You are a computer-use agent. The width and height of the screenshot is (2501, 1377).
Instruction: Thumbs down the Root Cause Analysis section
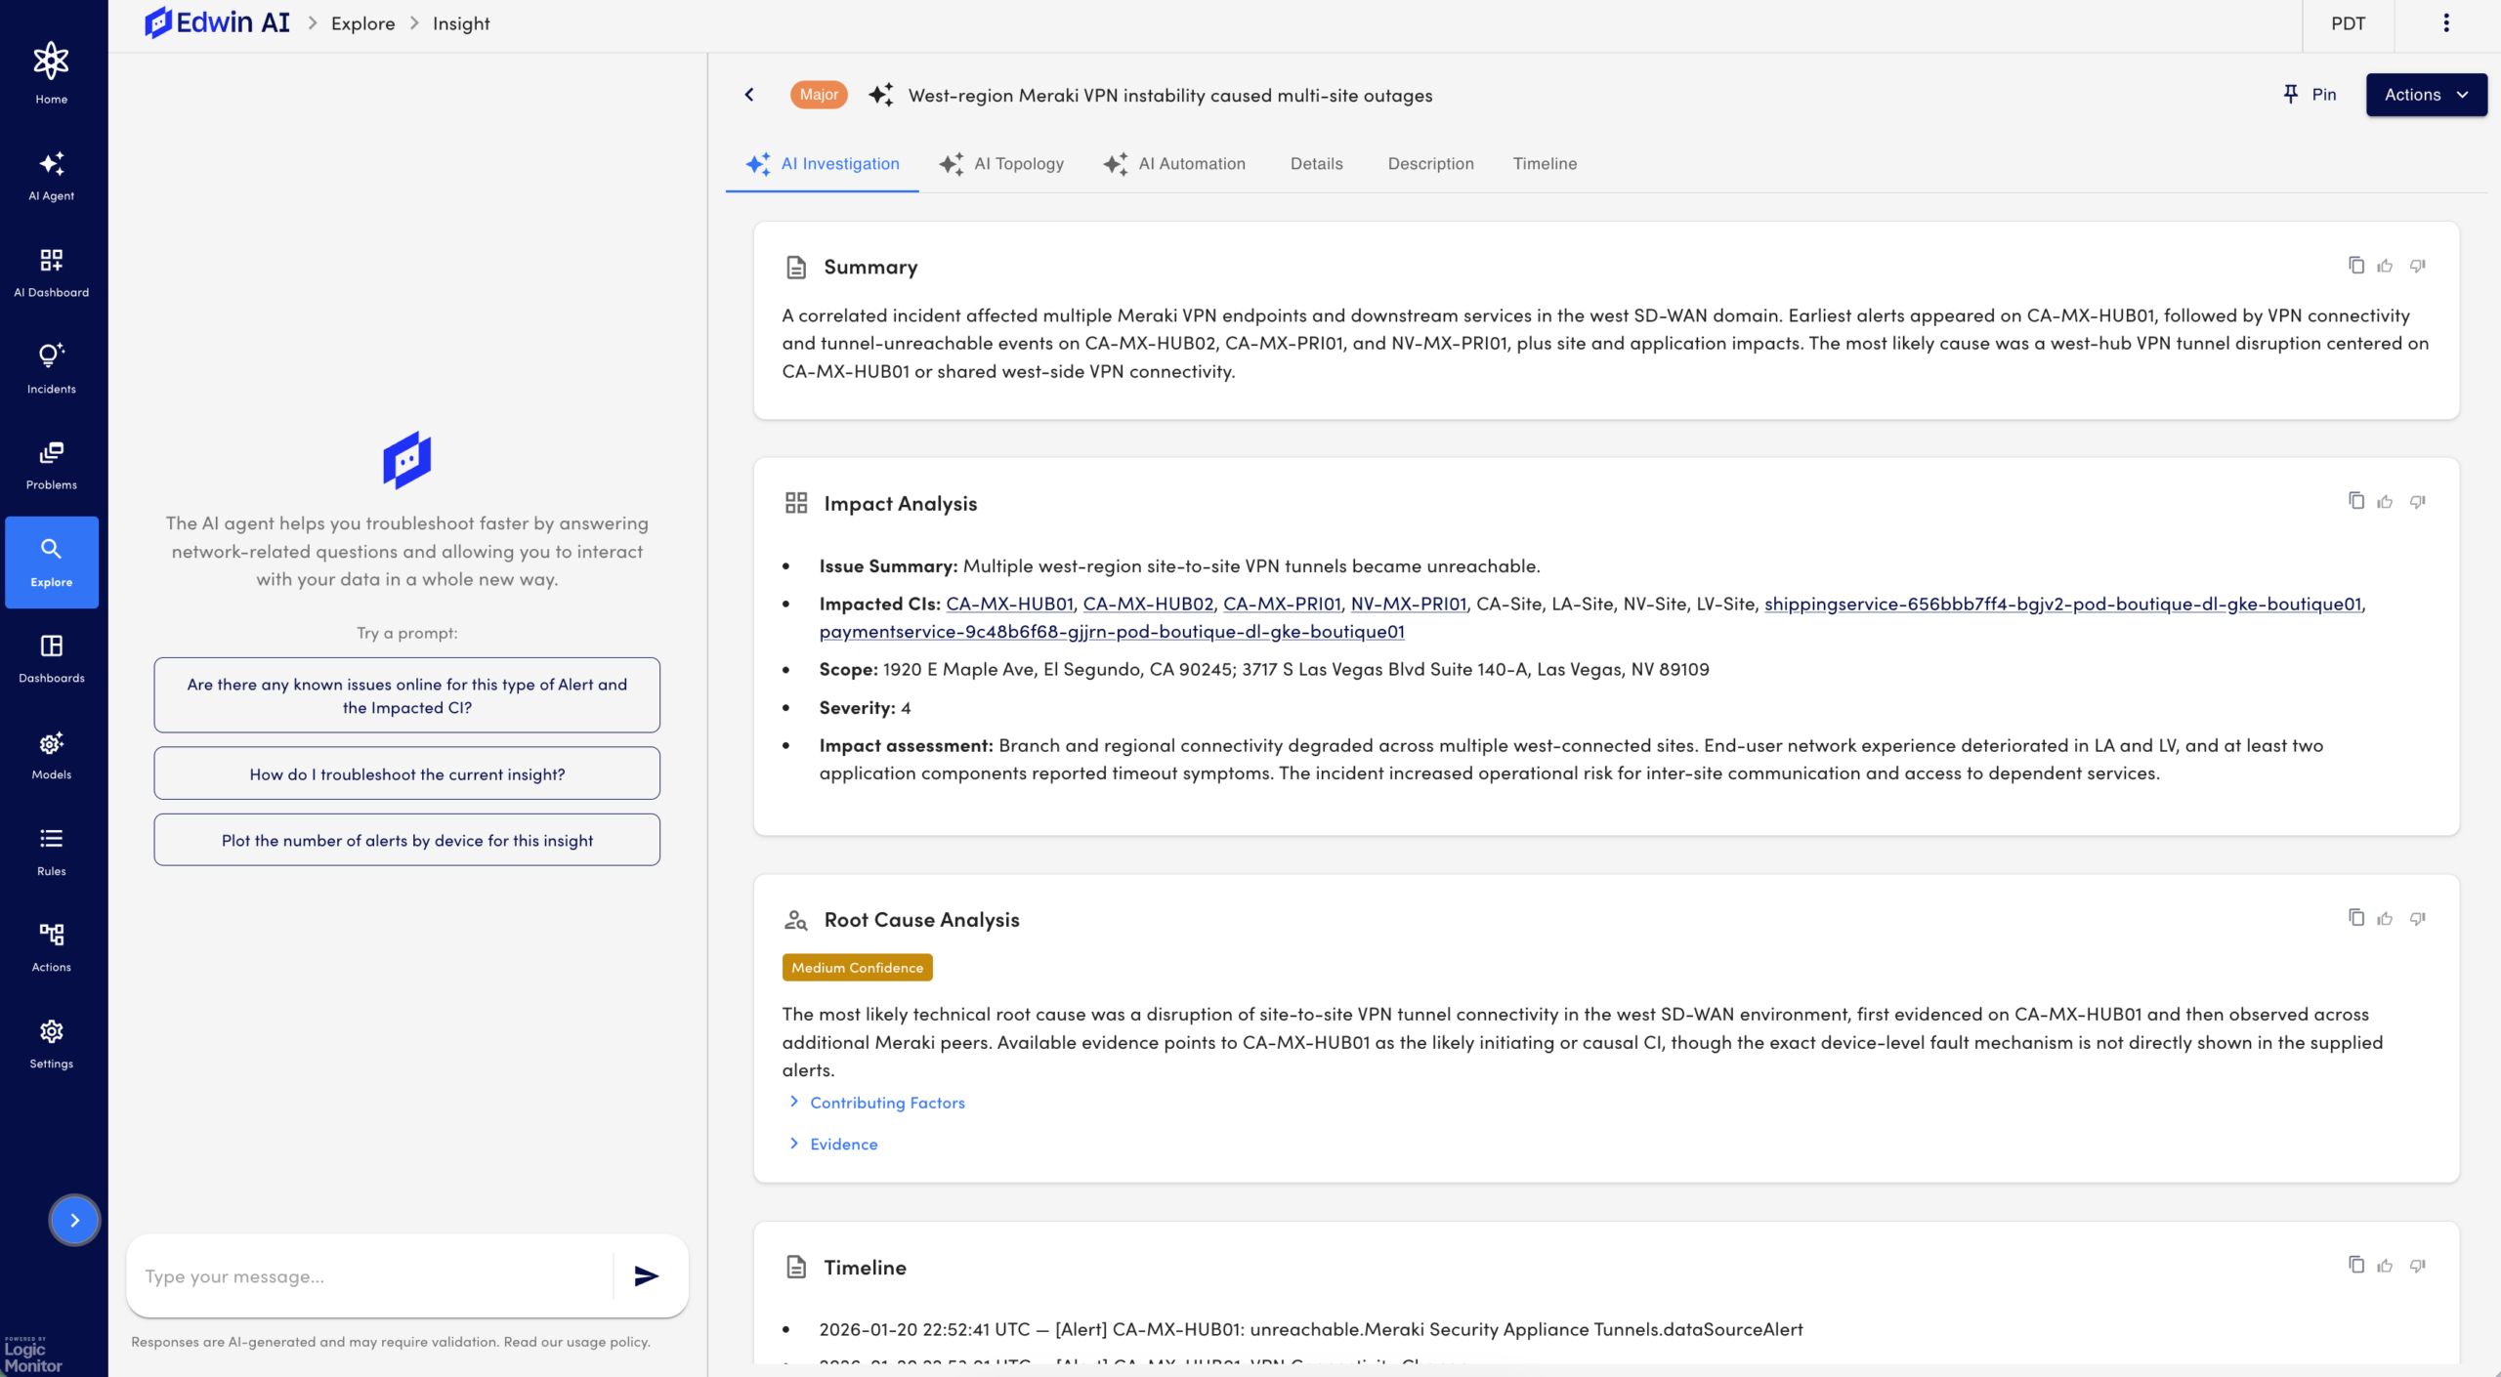click(x=2418, y=918)
